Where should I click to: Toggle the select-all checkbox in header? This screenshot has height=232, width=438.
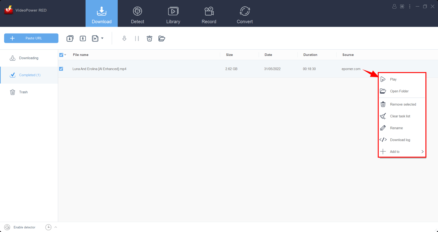61,55
